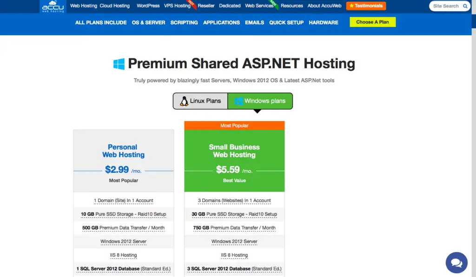Click 750 GB Premium Data Transfer feature

tap(234, 228)
